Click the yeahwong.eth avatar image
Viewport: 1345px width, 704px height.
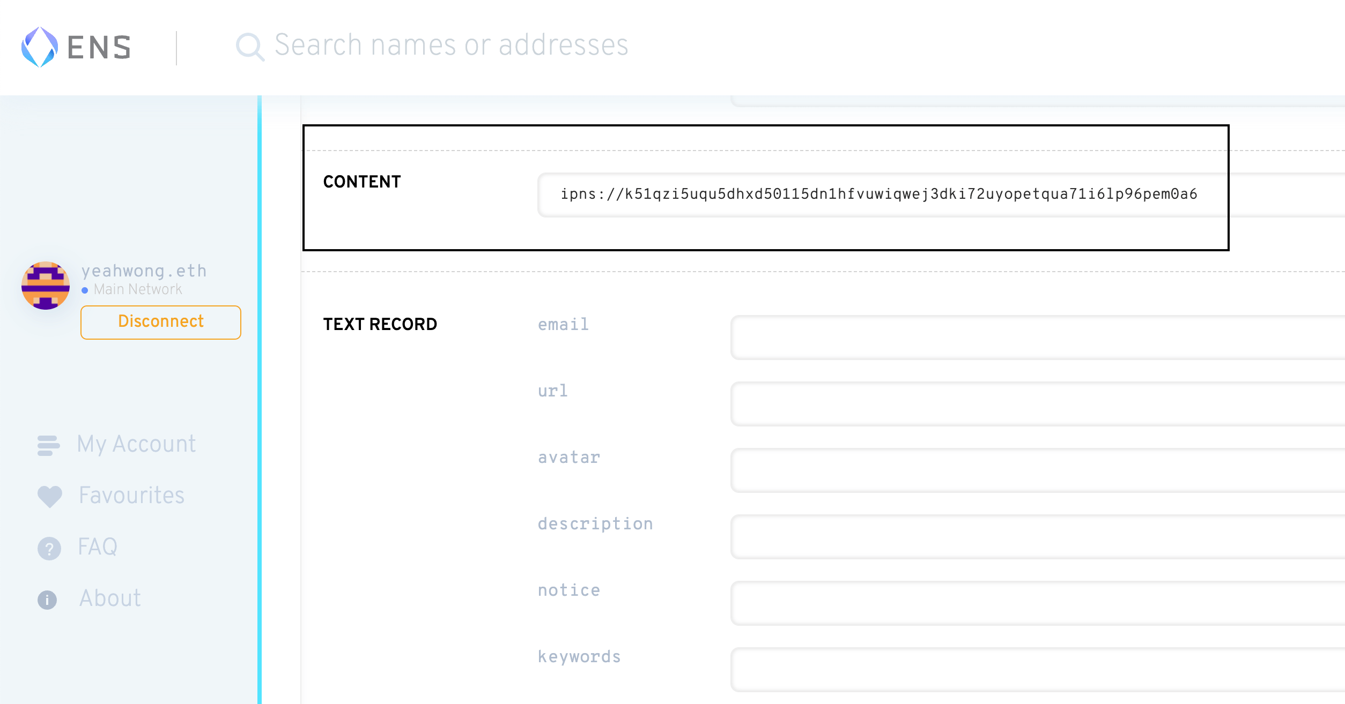click(x=46, y=286)
